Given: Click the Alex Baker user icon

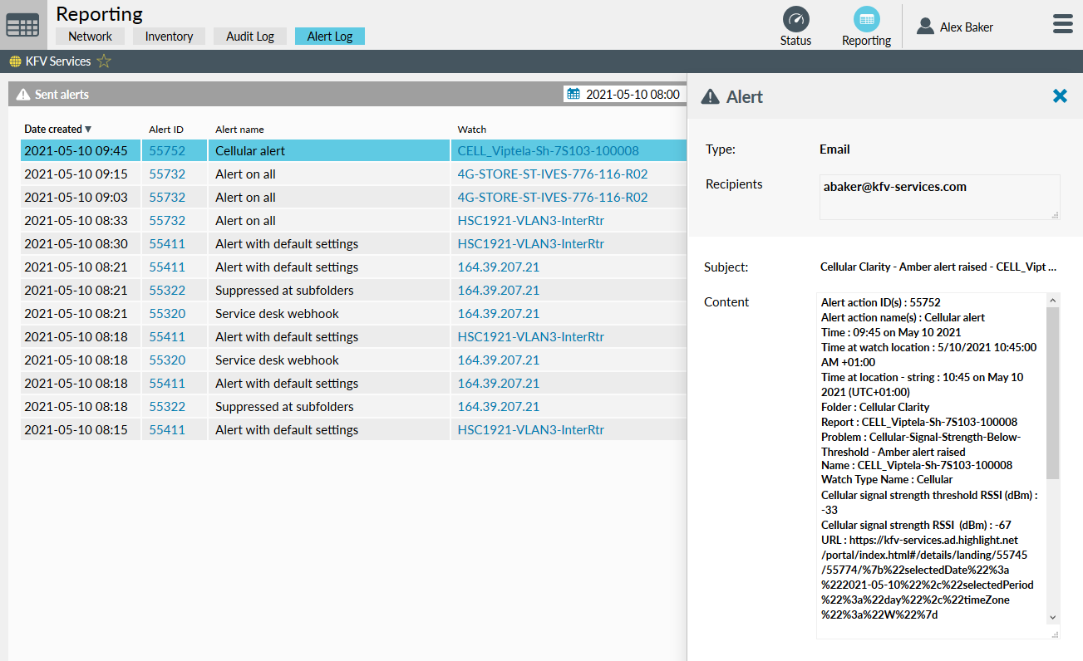Looking at the screenshot, I should (925, 27).
